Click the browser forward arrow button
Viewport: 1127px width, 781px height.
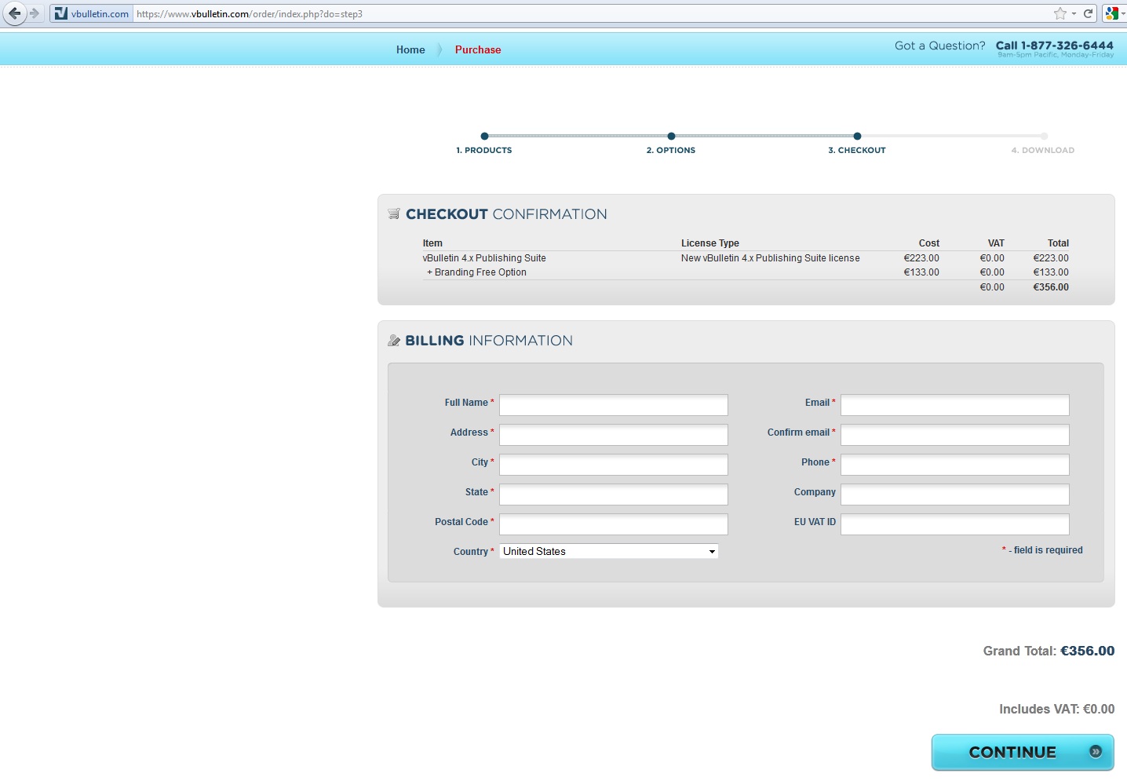35,13
